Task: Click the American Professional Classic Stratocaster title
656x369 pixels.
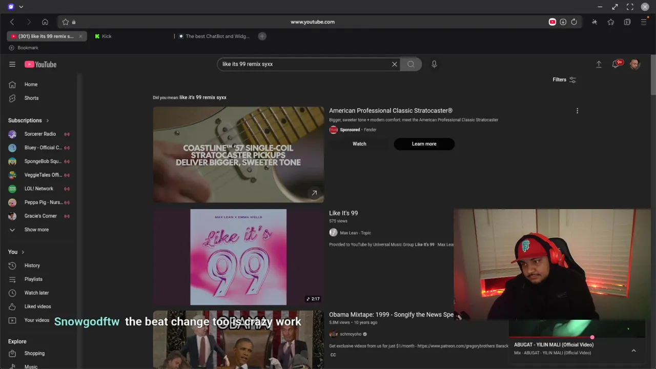Action: pyautogui.click(x=391, y=110)
